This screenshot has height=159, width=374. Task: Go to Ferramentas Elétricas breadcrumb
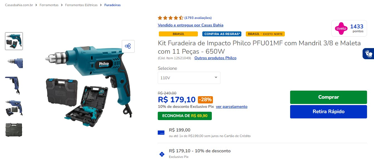(x=81, y=5)
